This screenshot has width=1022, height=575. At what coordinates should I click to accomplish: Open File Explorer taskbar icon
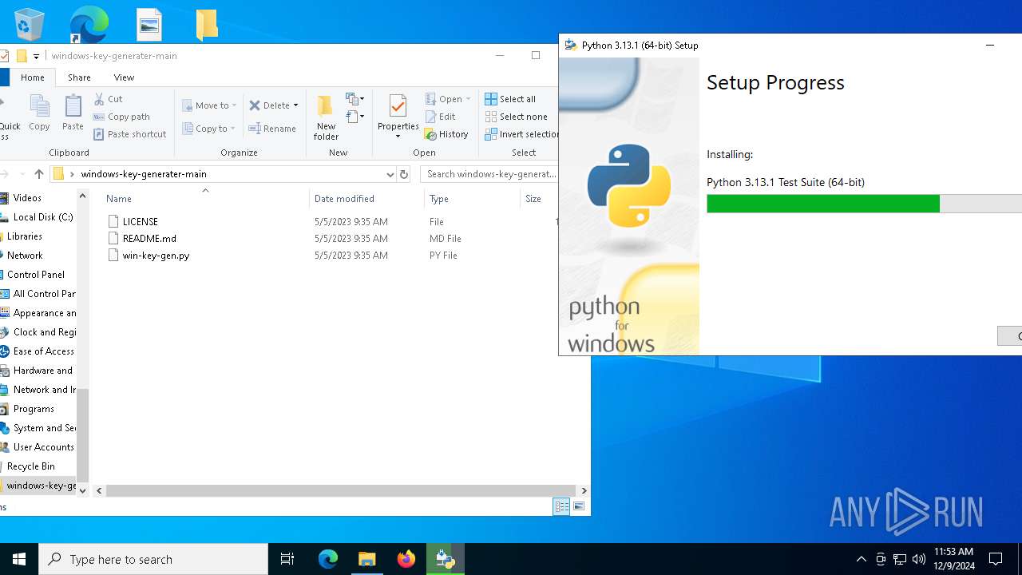[367, 559]
